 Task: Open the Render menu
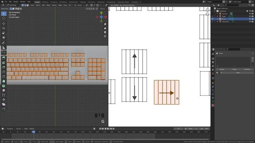(16, 2)
